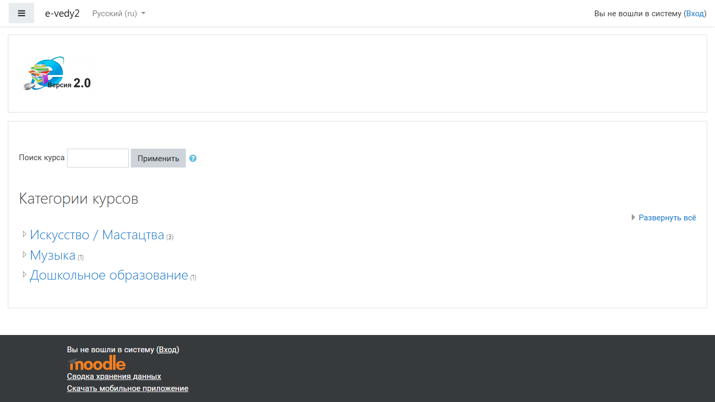The image size is (715, 402).
Task: Expand arrow beside Дошкольное образование
Action: [x=25, y=275]
